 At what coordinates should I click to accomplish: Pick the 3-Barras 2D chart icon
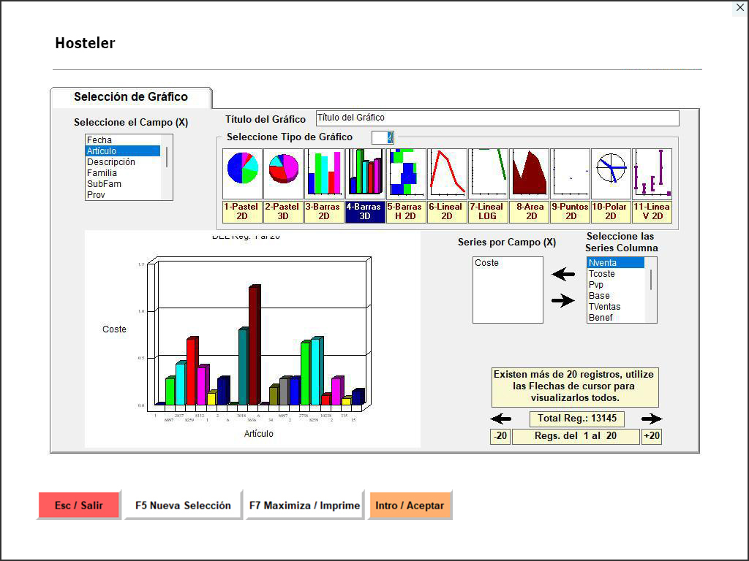324,174
